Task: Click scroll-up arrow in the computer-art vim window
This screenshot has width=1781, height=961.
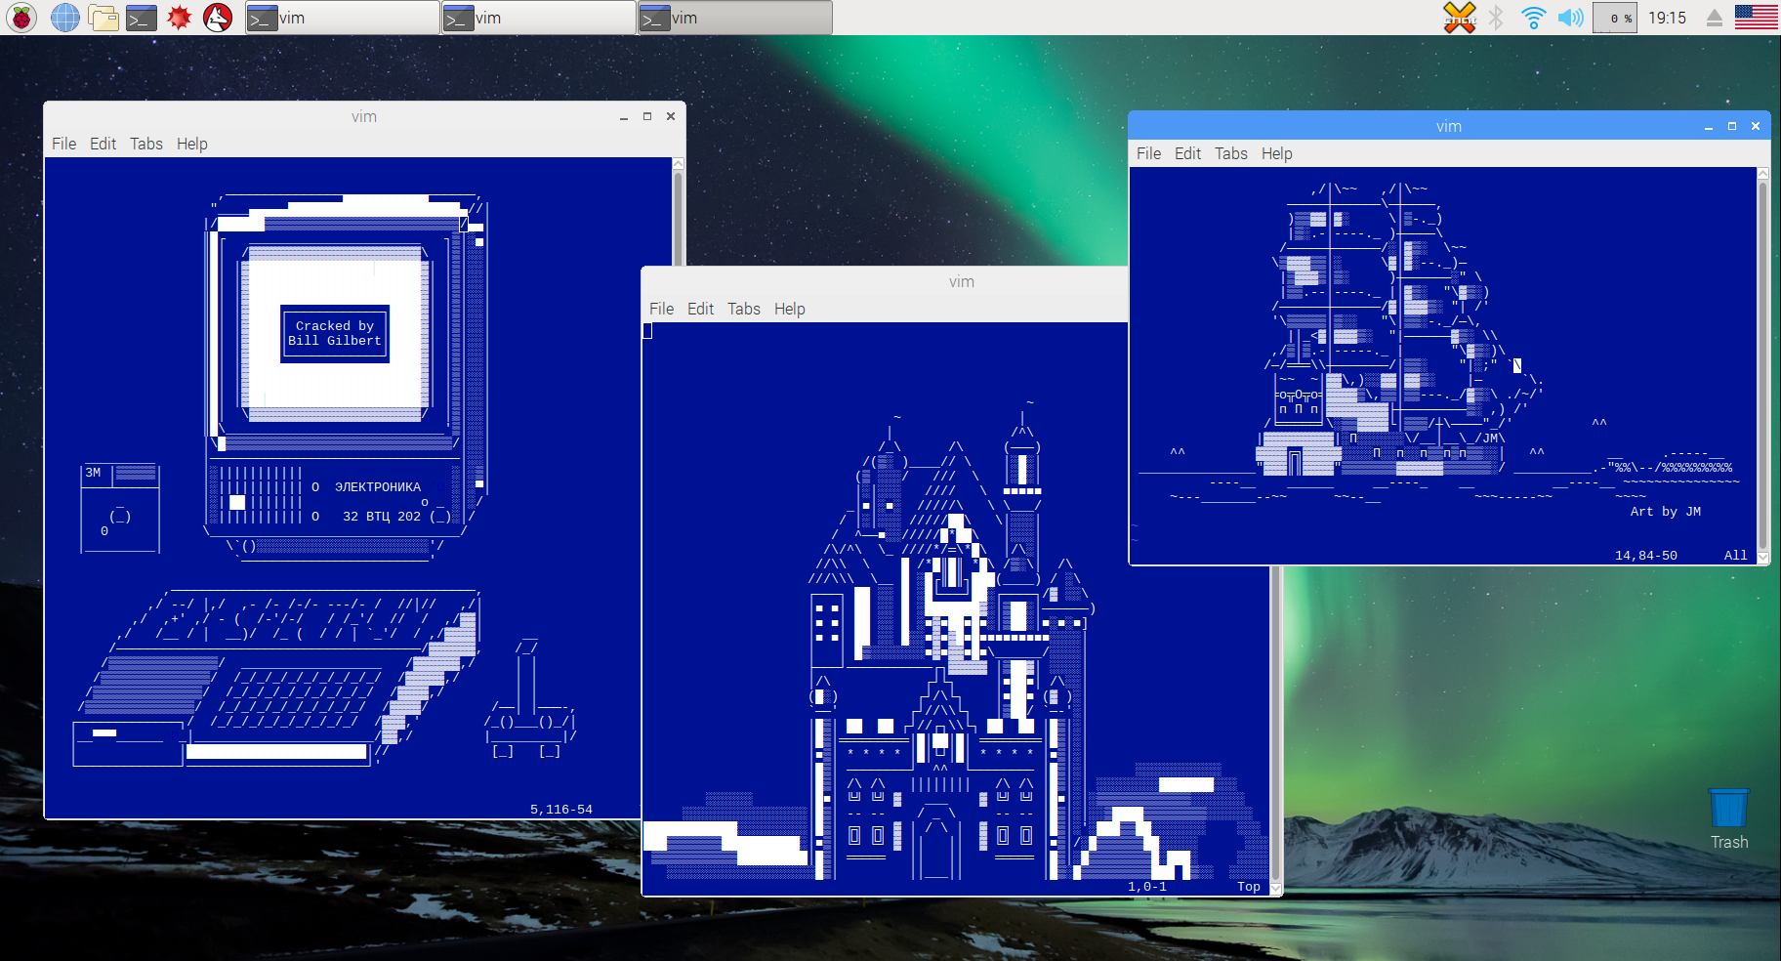Action: pyautogui.click(x=678, y=164)
